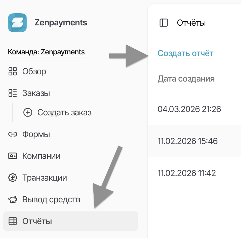Click the Заказы list icon
The height and width of the screenshot is (238, 241).
[x=12, y=93]
